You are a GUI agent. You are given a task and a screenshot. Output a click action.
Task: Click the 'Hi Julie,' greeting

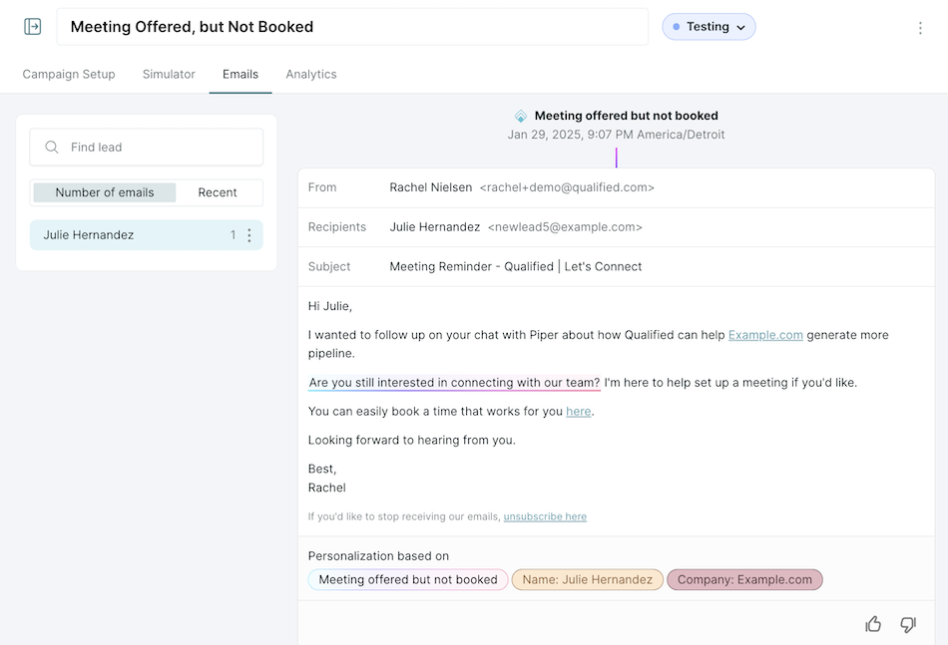(330, 306)
